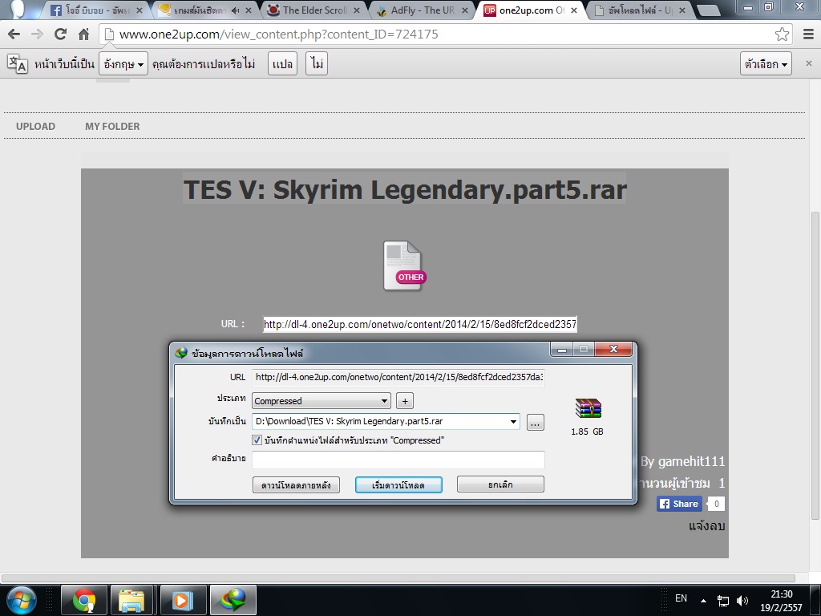Click the report delete link on the page
This screenshot has width=821, height=616.
click(x=706, y=526)
